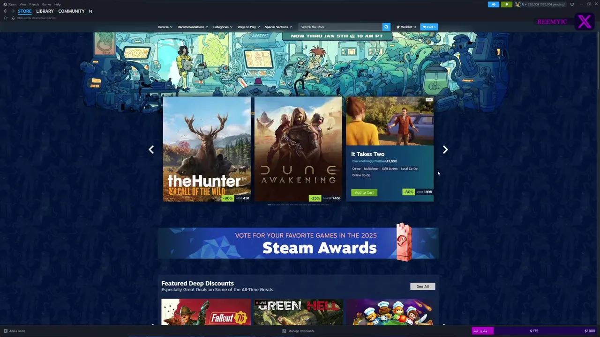Open the account wallet balance dropdown
Viewport: 600px width, 337px height.
pyautogui.click(x=543, y=4)
